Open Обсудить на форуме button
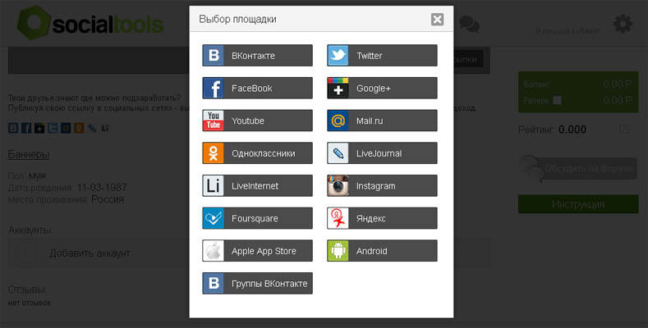This screenshot has height=328, width=648. pyautogui.click(x=578, y=168)
